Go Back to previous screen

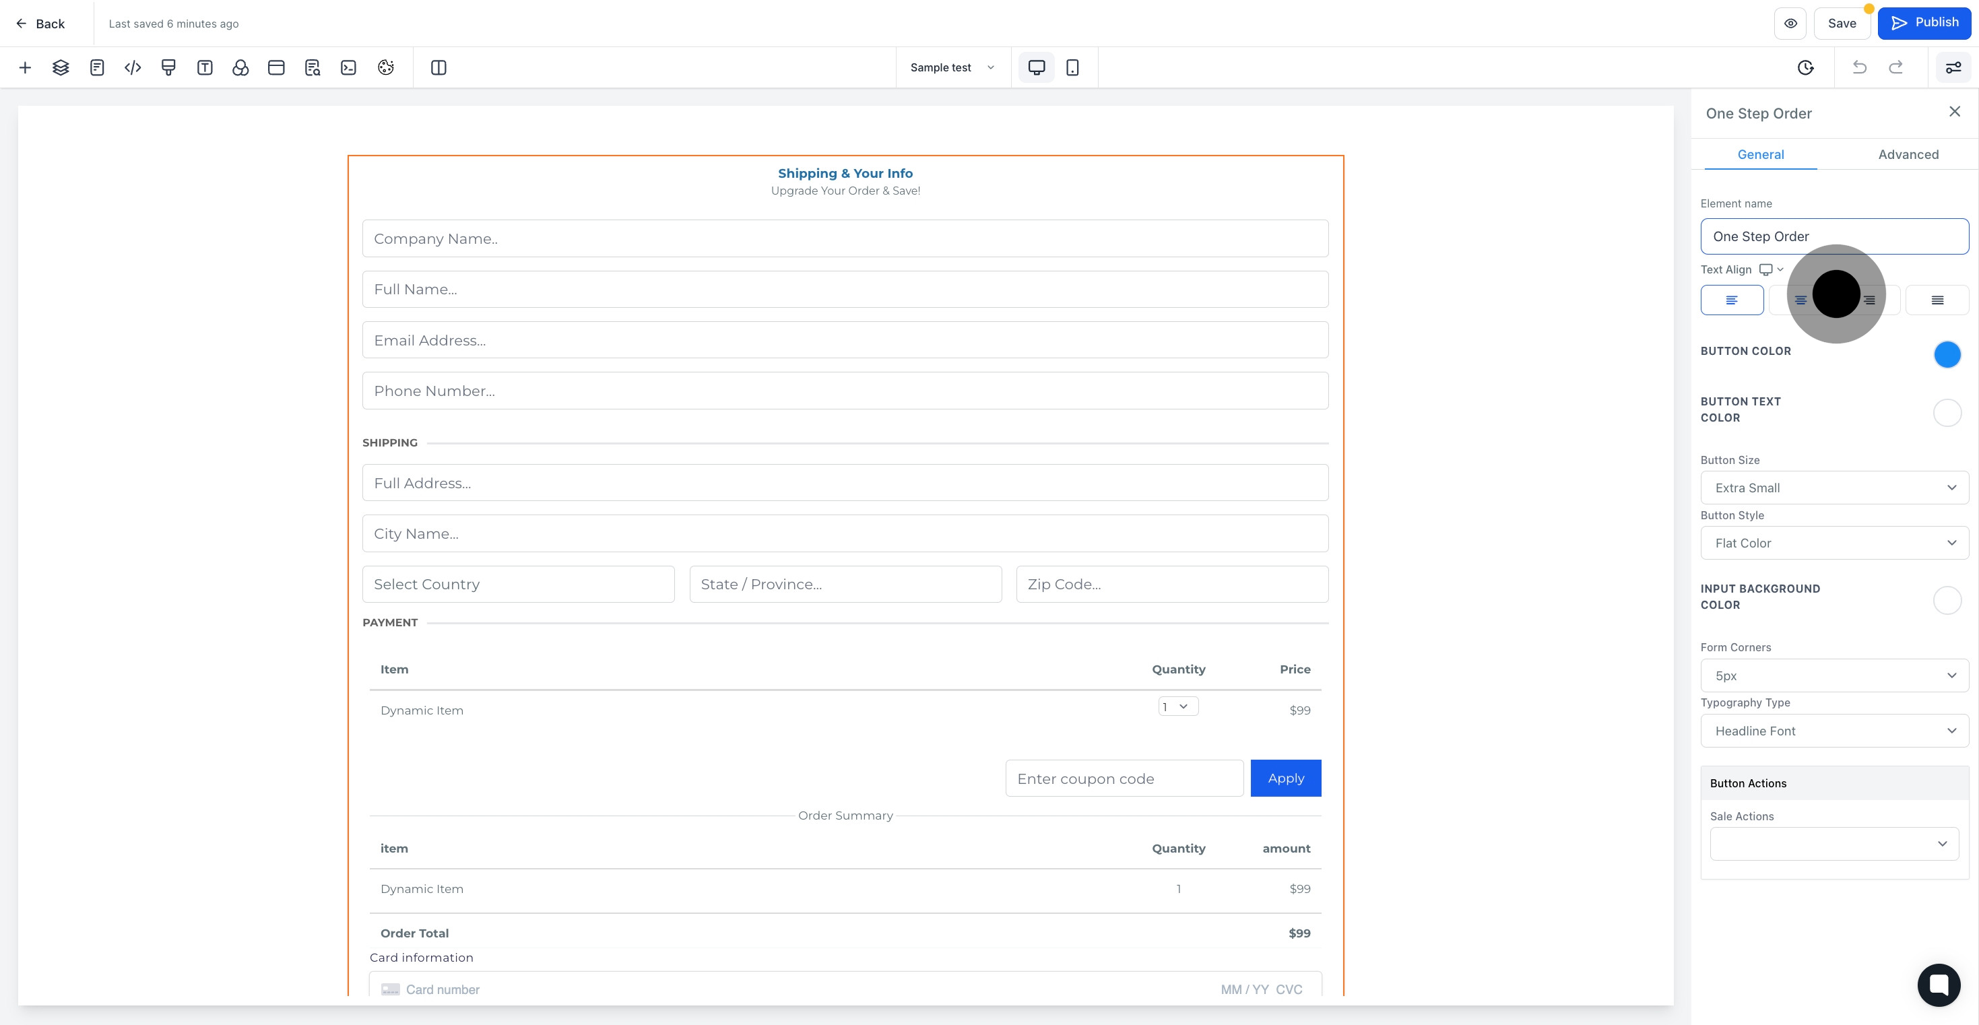point(40,24)
